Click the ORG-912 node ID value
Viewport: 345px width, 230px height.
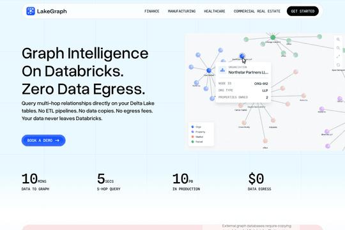click(x=261, y=84)
